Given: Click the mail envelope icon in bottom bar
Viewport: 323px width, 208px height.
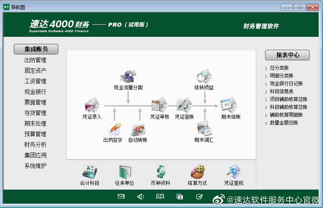Looking at the screenshot, I should click(121, 197).
